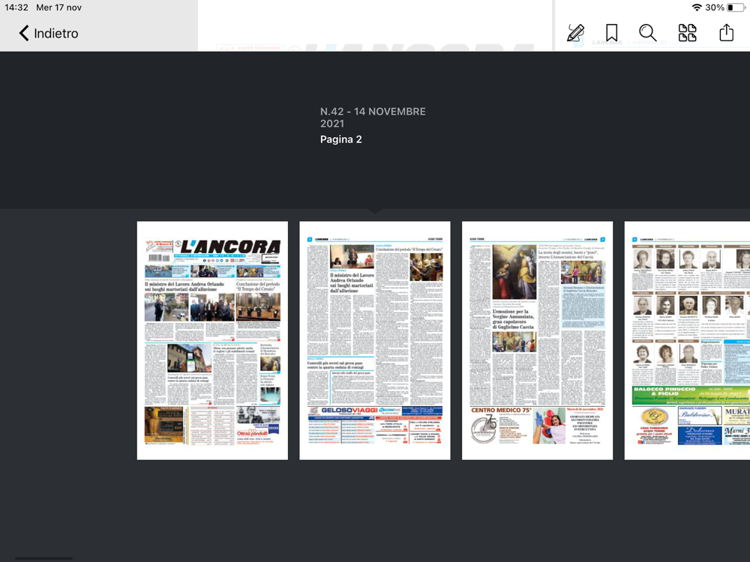Tap the 14:32 clock in status bar
The image size is (750, 562).
[16, 7]
